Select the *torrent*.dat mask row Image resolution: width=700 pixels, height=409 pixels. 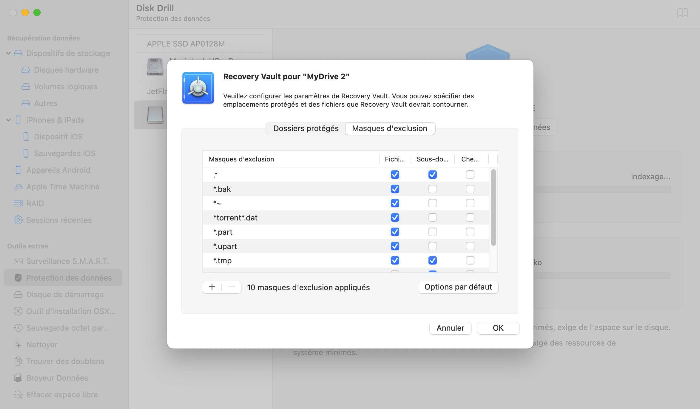point(346,217)
